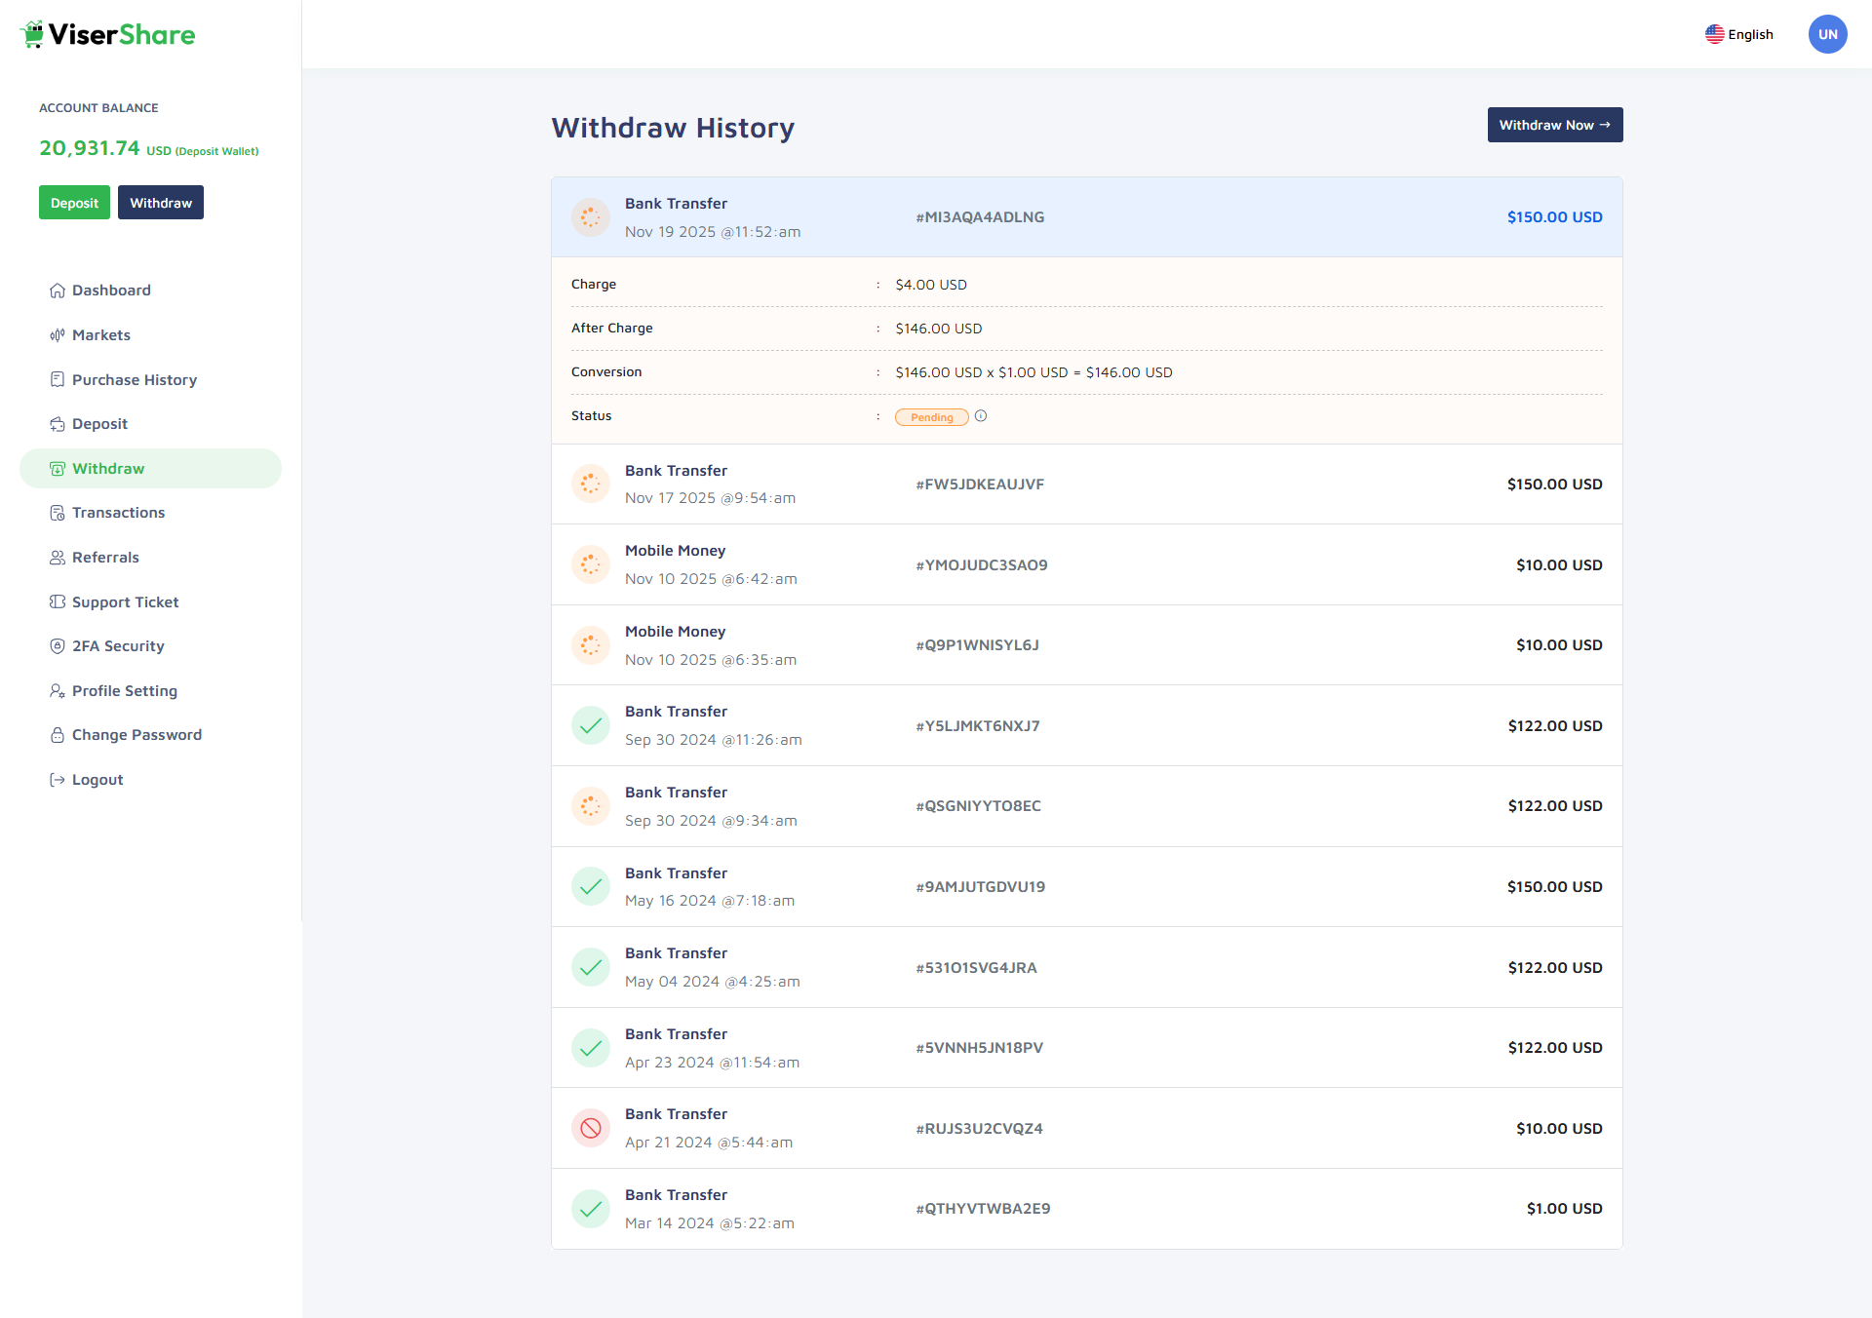Screen dimensions: 1872x1318
Task: Click the Support Ticket icon in sidebar
Action: pyautogui.click(x=58, y=602)
